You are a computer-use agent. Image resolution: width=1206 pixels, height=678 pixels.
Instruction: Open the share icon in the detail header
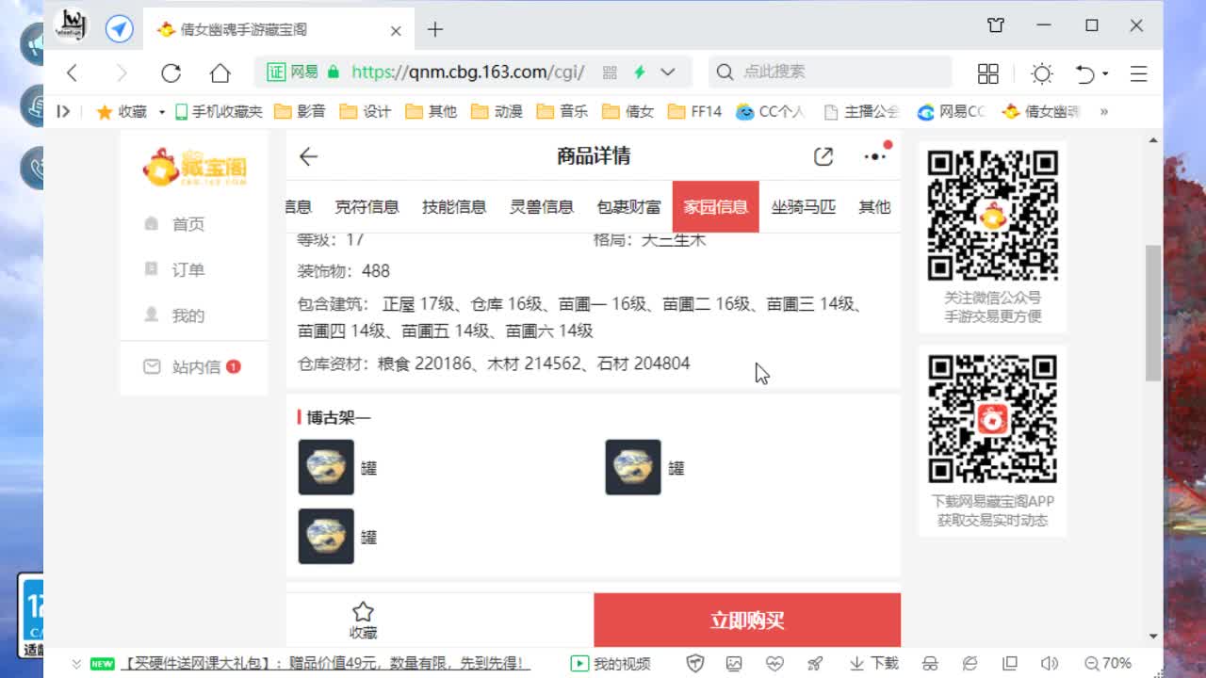tap(822, 157)
